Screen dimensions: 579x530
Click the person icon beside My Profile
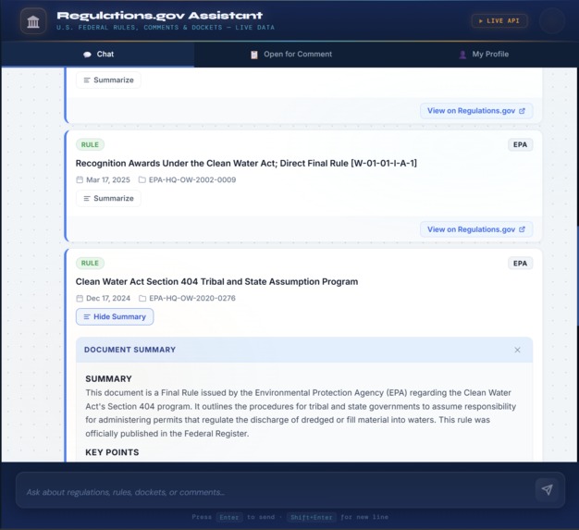tap(462, 55)
